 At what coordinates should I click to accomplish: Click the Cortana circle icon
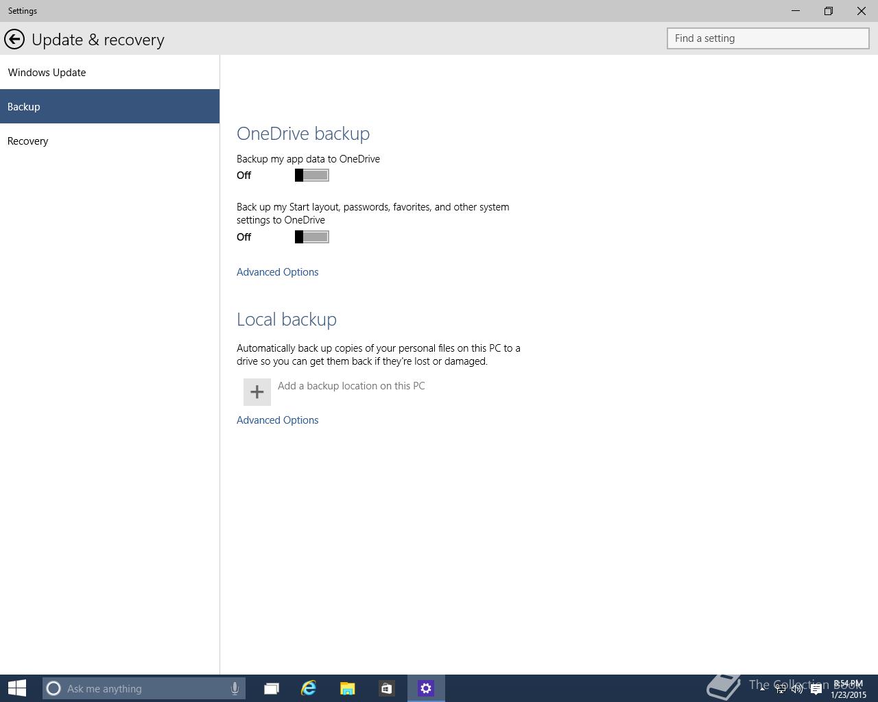54,688
